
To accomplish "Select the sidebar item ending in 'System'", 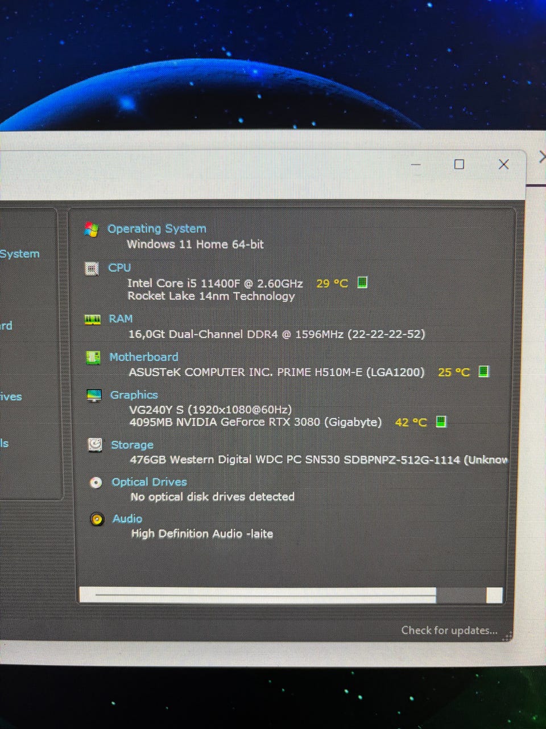I will pyautogui.click(x=20, y=254).
